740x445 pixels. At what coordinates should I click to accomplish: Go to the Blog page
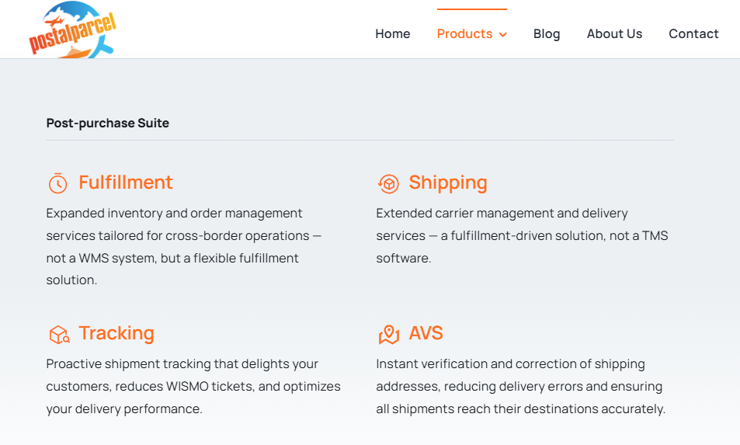coord(547,34)
